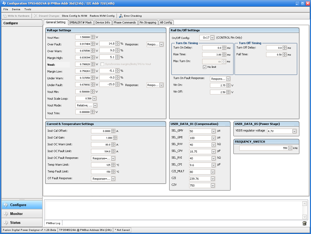Click Store Config to NVM button
This screenshot has width=311, height=234.
[74, 16]
